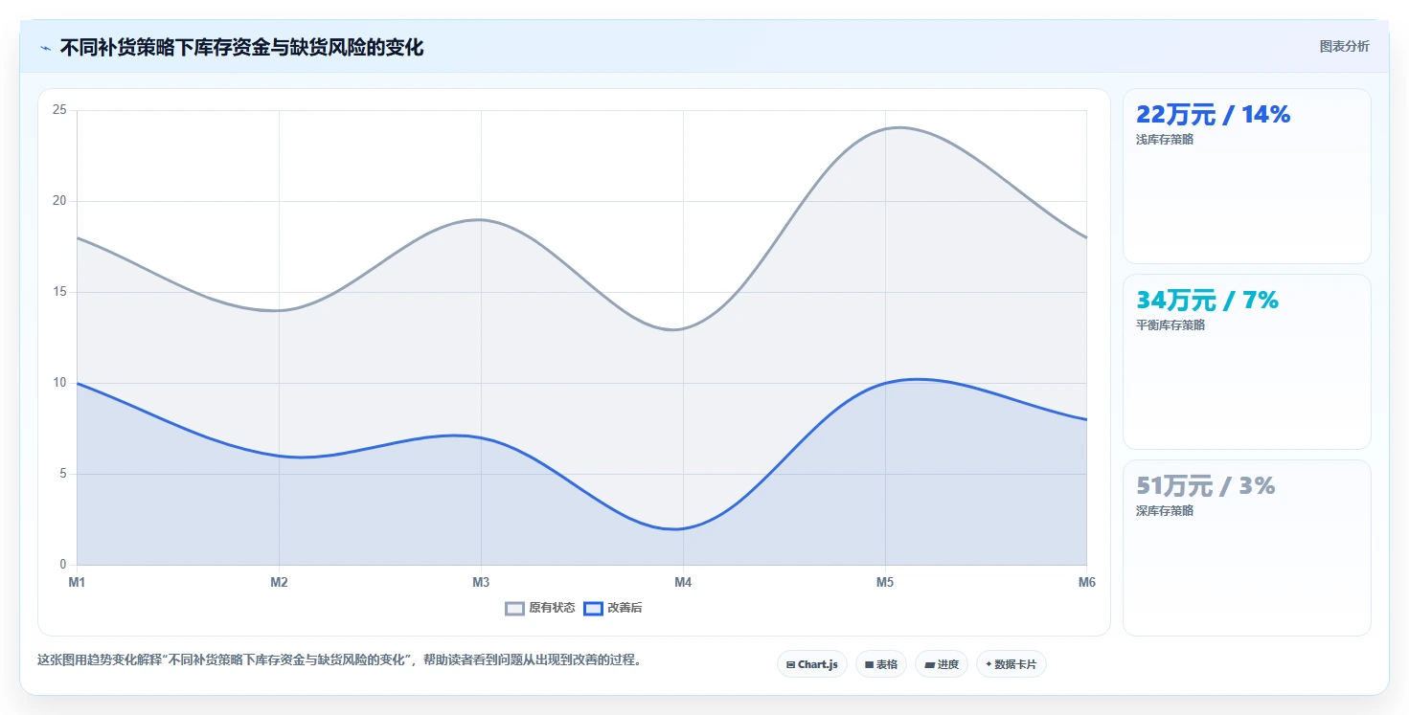Screen dimensions: 1409x715
Task: Click the 深库存策略 caption text
Action: pos(1165,511)
